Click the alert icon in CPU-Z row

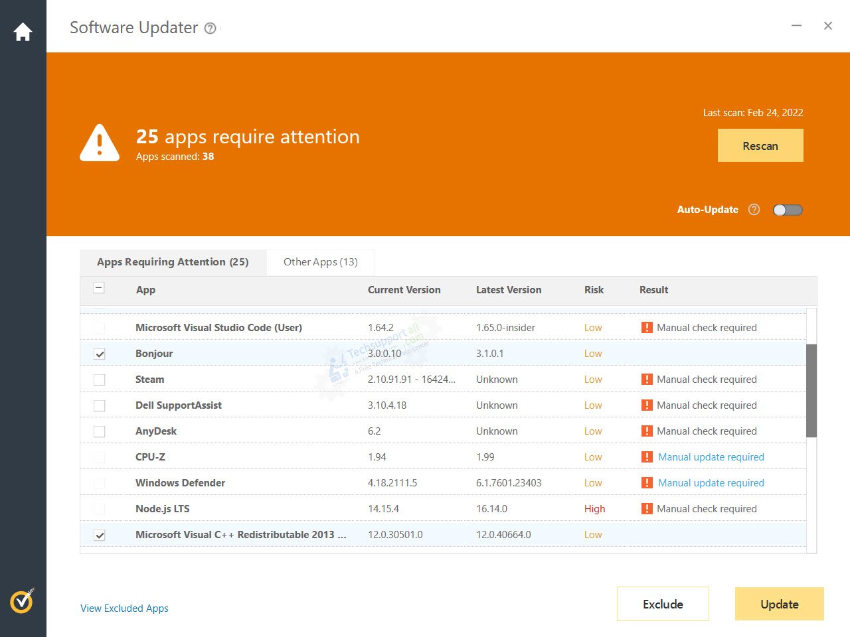tap(647, 457)
